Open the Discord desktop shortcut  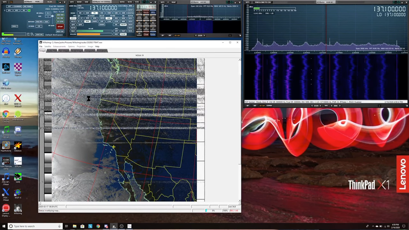pos(18,130)
